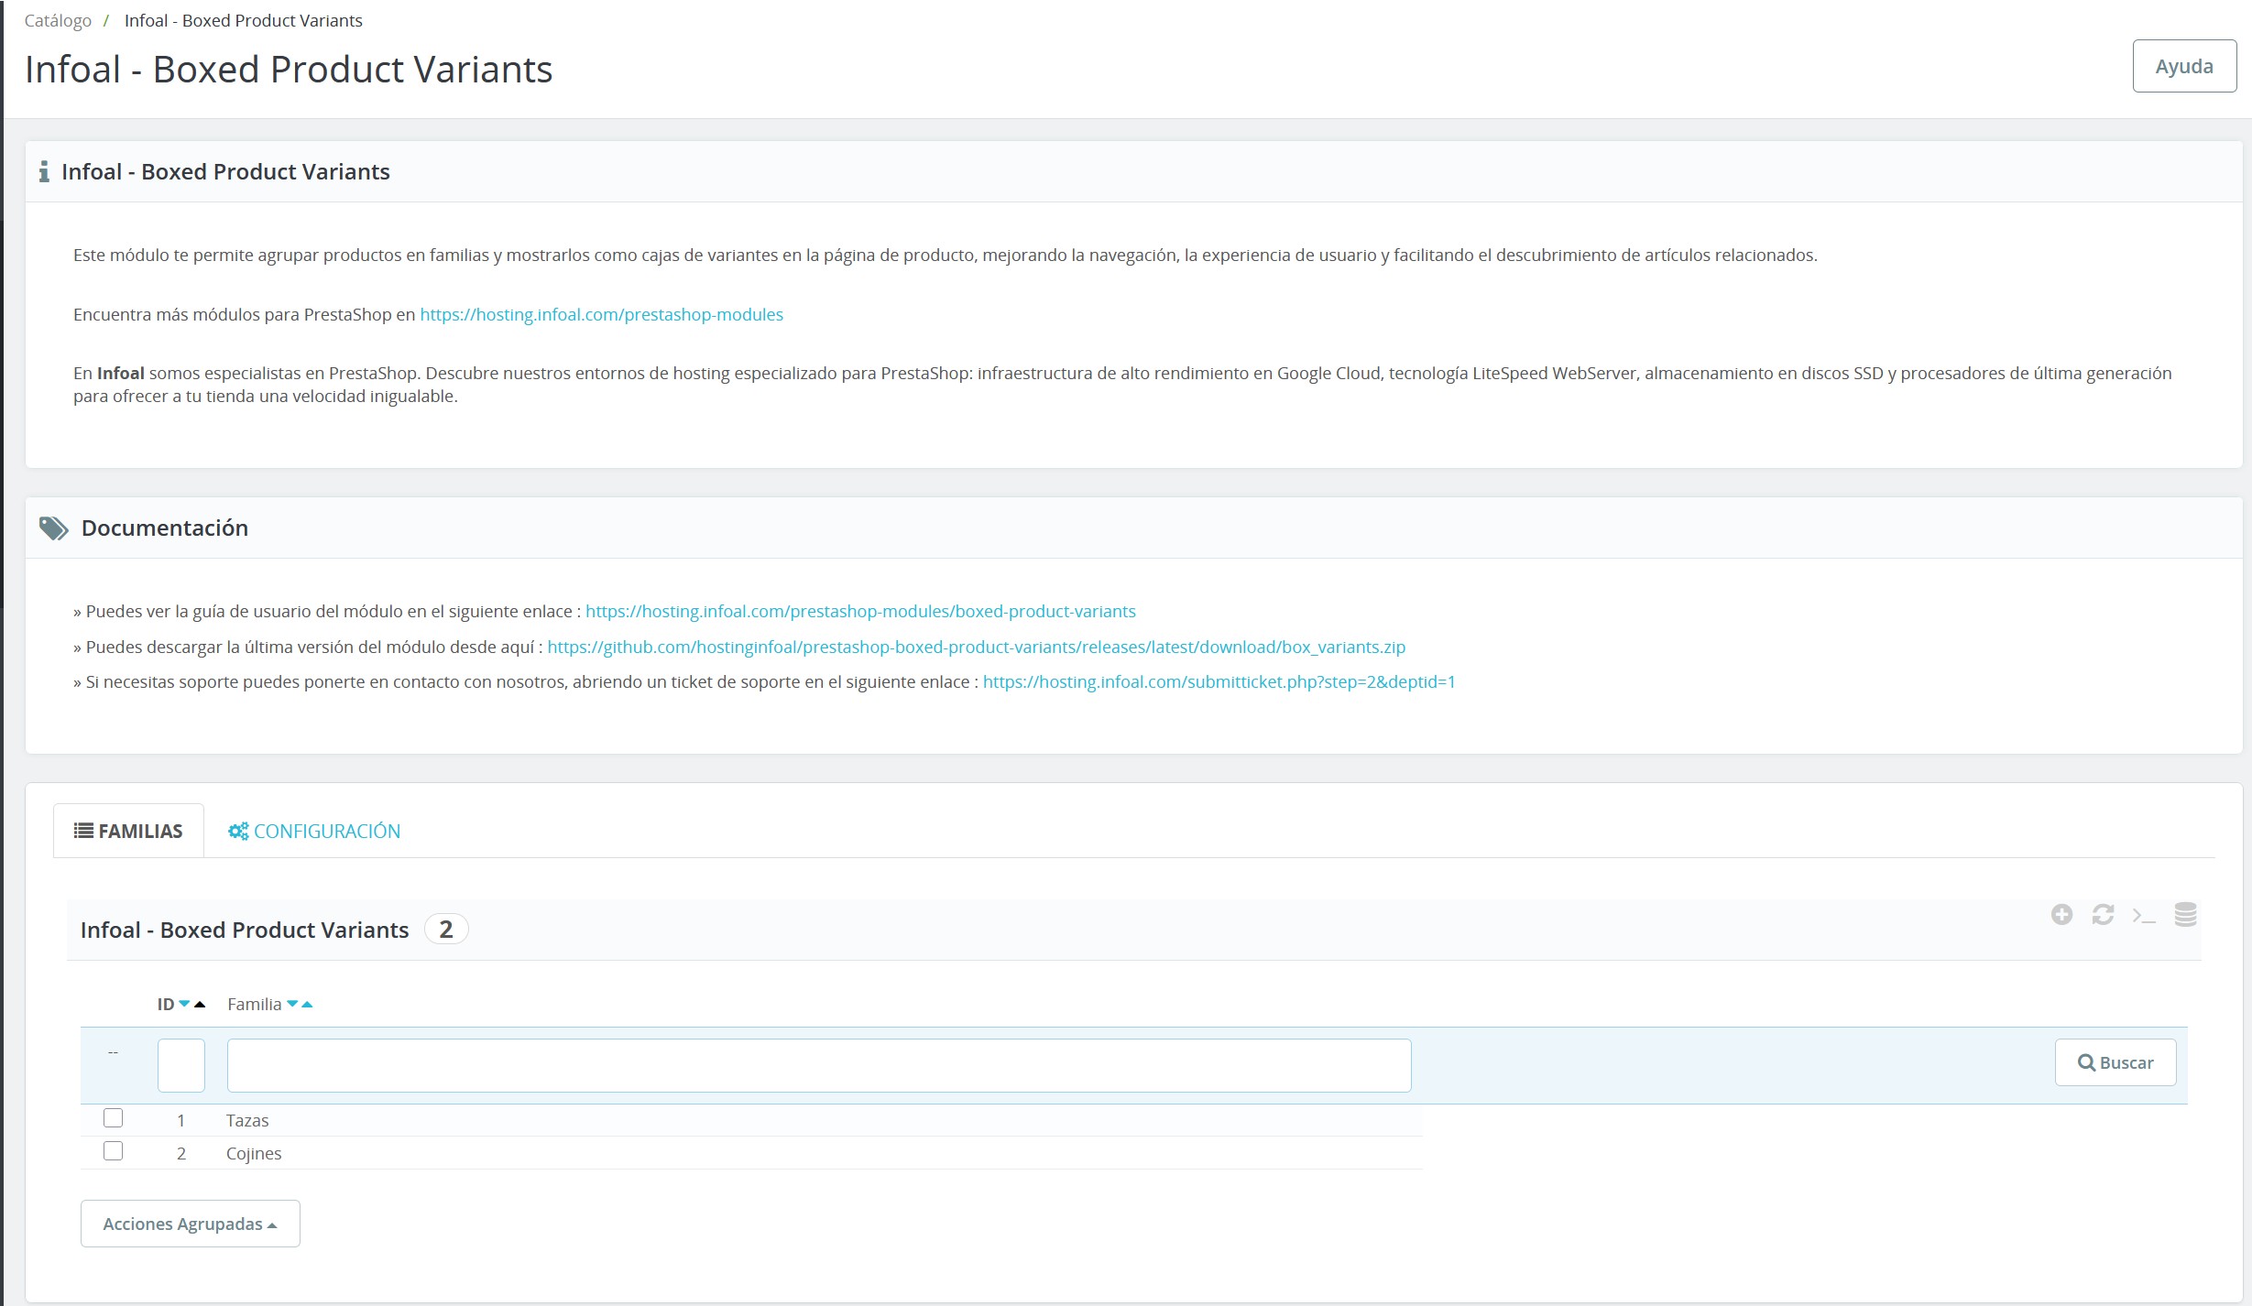Click the Cojines family name
The height and width of the screenshot is (1306, 2252).
pyautogui.click(x=254, y=1153)
